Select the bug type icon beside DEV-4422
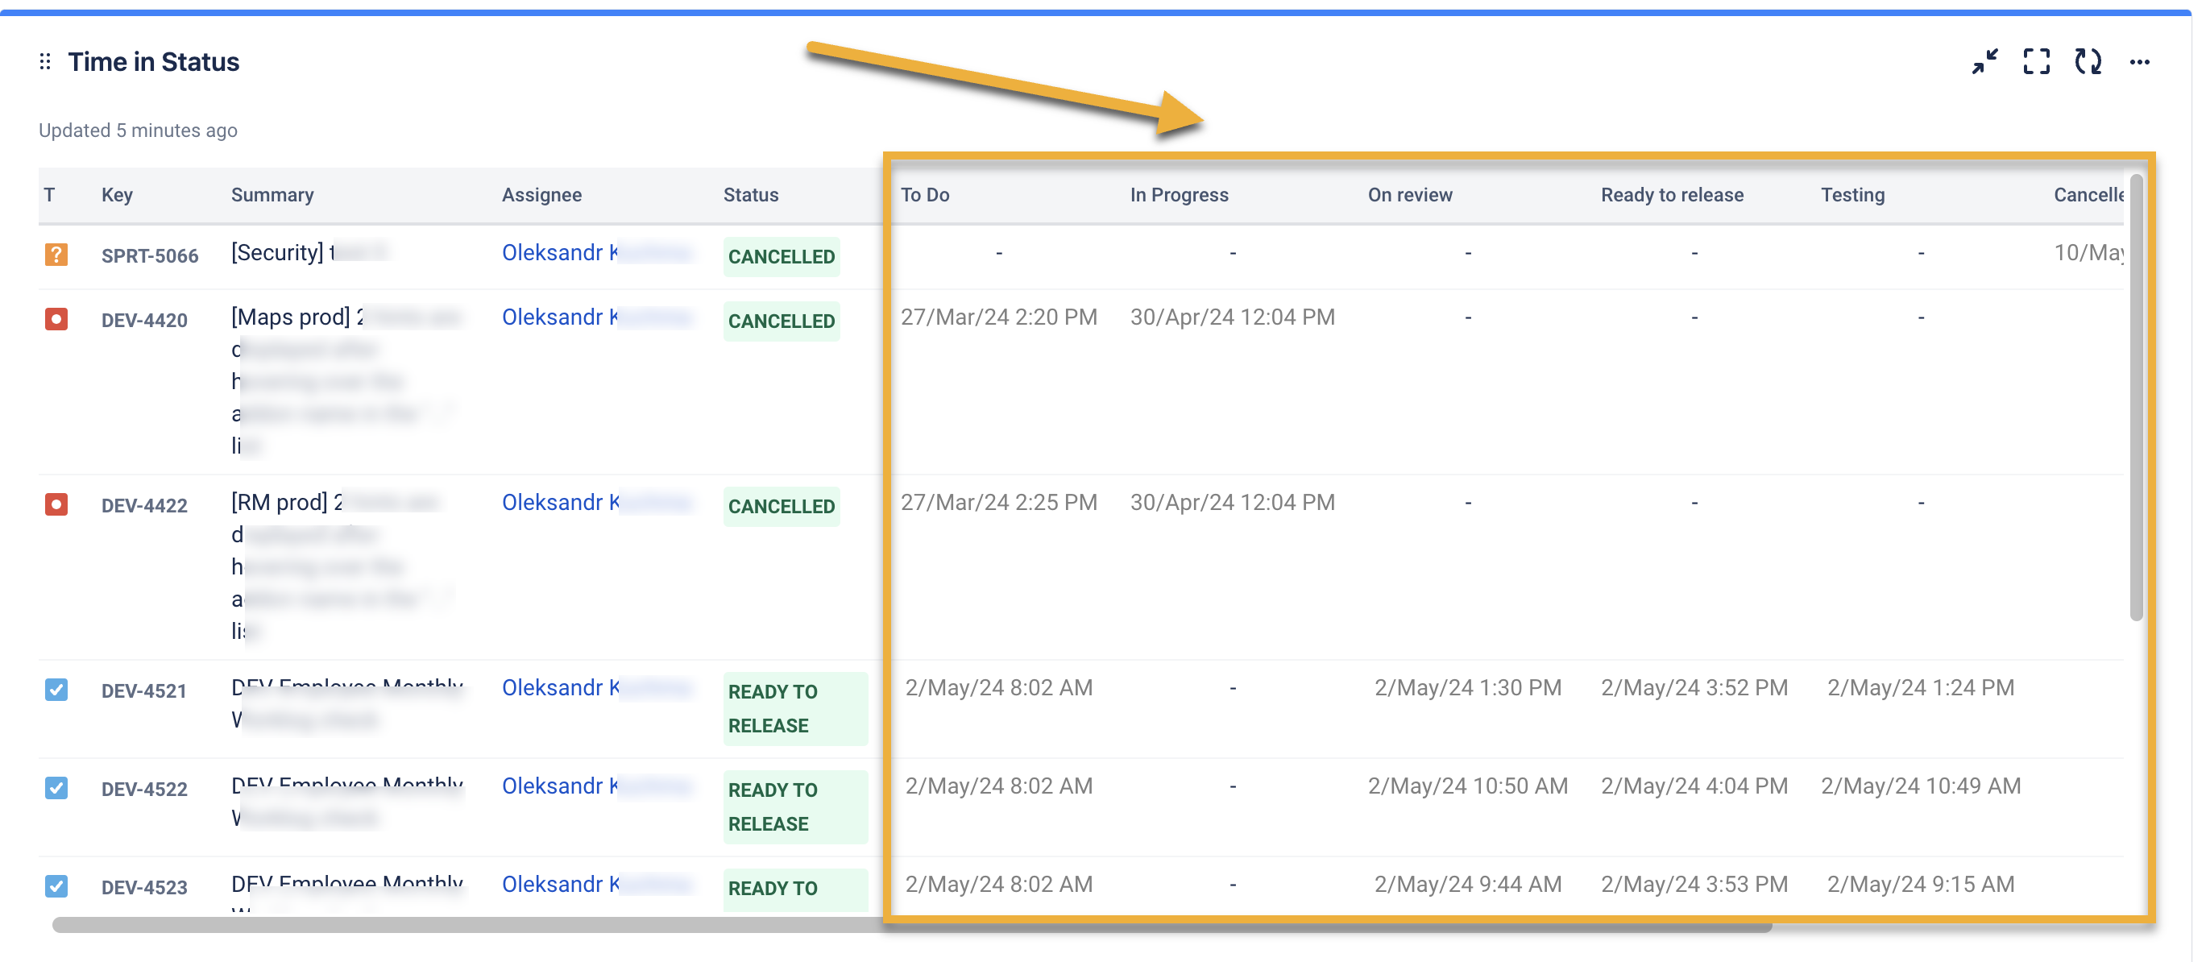Viewport: 2206px width, 962px height. coord(56,504)
